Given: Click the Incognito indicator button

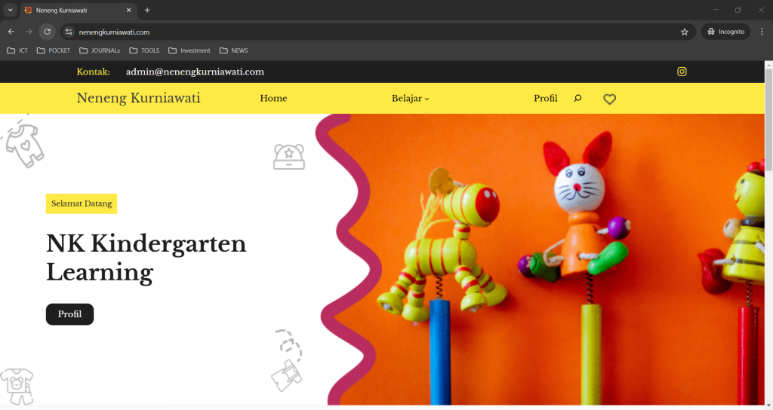Looking at the screenshot, I should tap(725, 32).
